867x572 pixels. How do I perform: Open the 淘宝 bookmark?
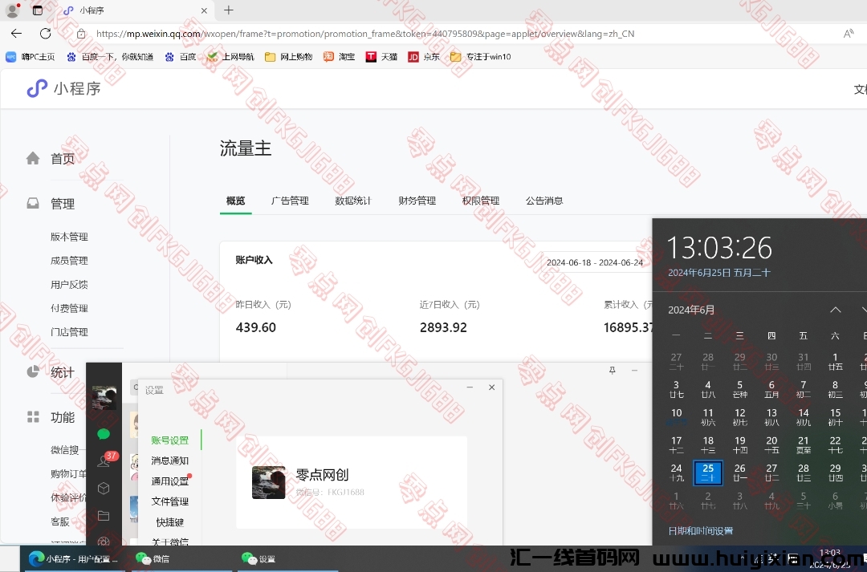[339, 56]
